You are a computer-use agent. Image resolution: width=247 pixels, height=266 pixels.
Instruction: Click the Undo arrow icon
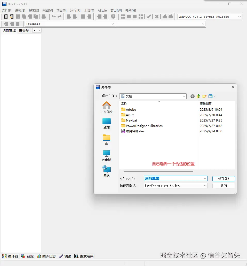click(54, 17)
